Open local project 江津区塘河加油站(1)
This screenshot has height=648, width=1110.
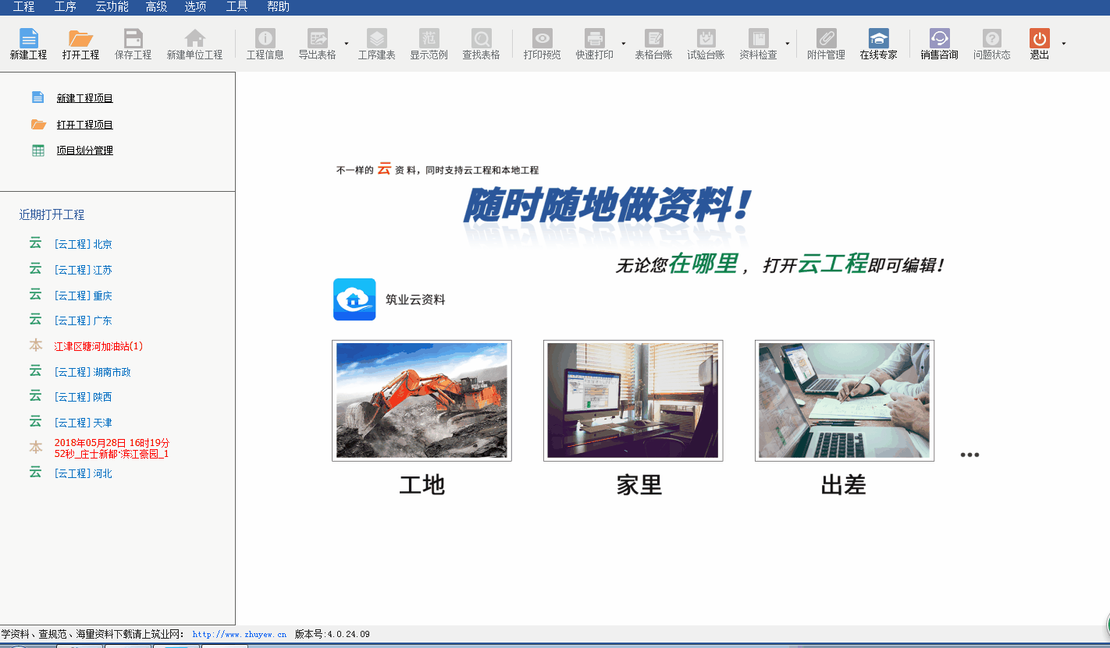point(98,346)
